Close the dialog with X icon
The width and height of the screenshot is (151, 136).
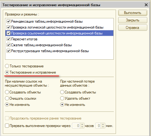pyautogui.click(x=146, y=5)
